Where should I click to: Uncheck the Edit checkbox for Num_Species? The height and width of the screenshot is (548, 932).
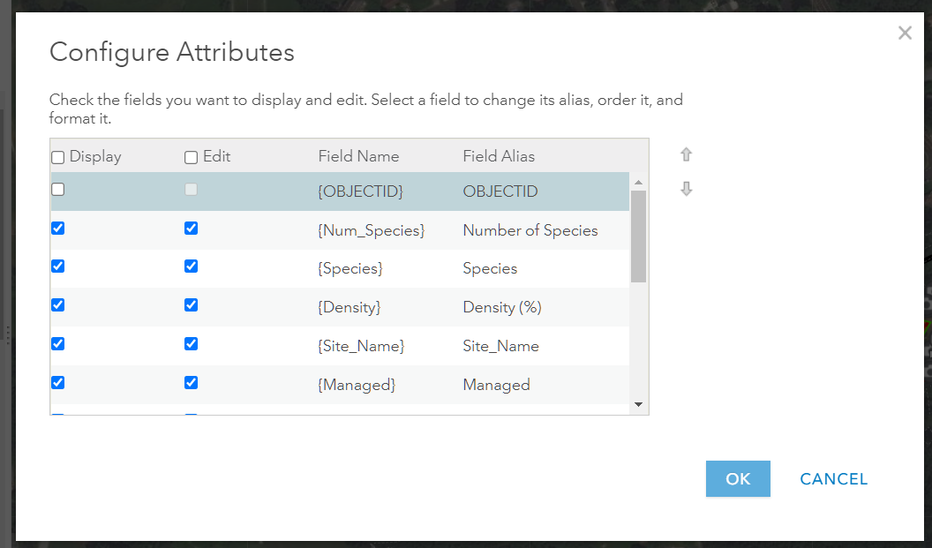[x=191, y=228]
